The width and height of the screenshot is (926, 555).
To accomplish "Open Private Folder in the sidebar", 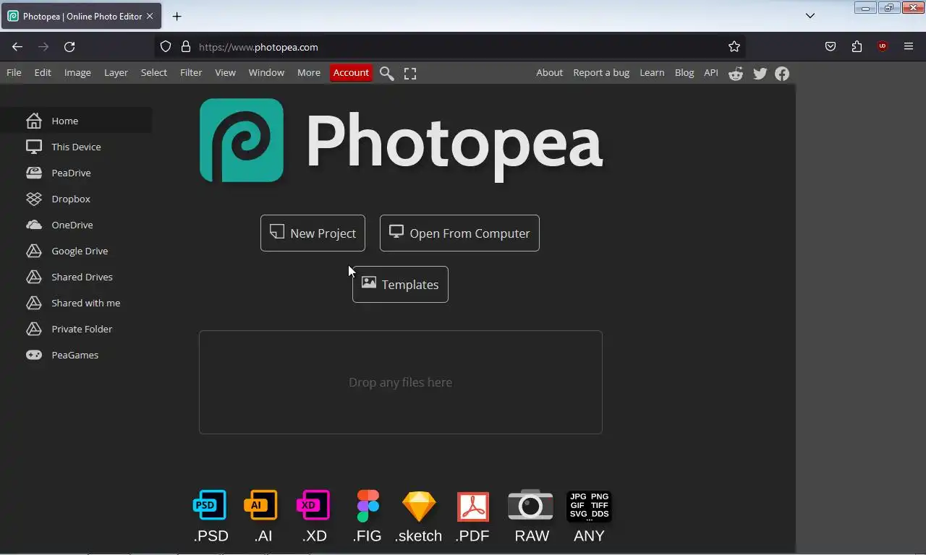I will click(x=76, y=329).
